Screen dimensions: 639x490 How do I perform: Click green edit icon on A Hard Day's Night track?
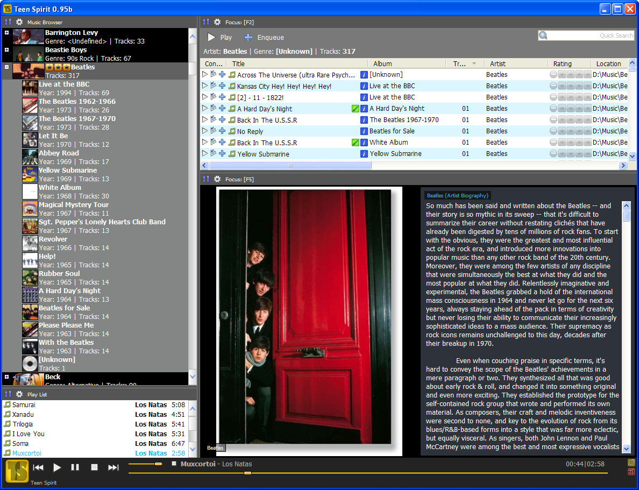click(x=356, y=109)
